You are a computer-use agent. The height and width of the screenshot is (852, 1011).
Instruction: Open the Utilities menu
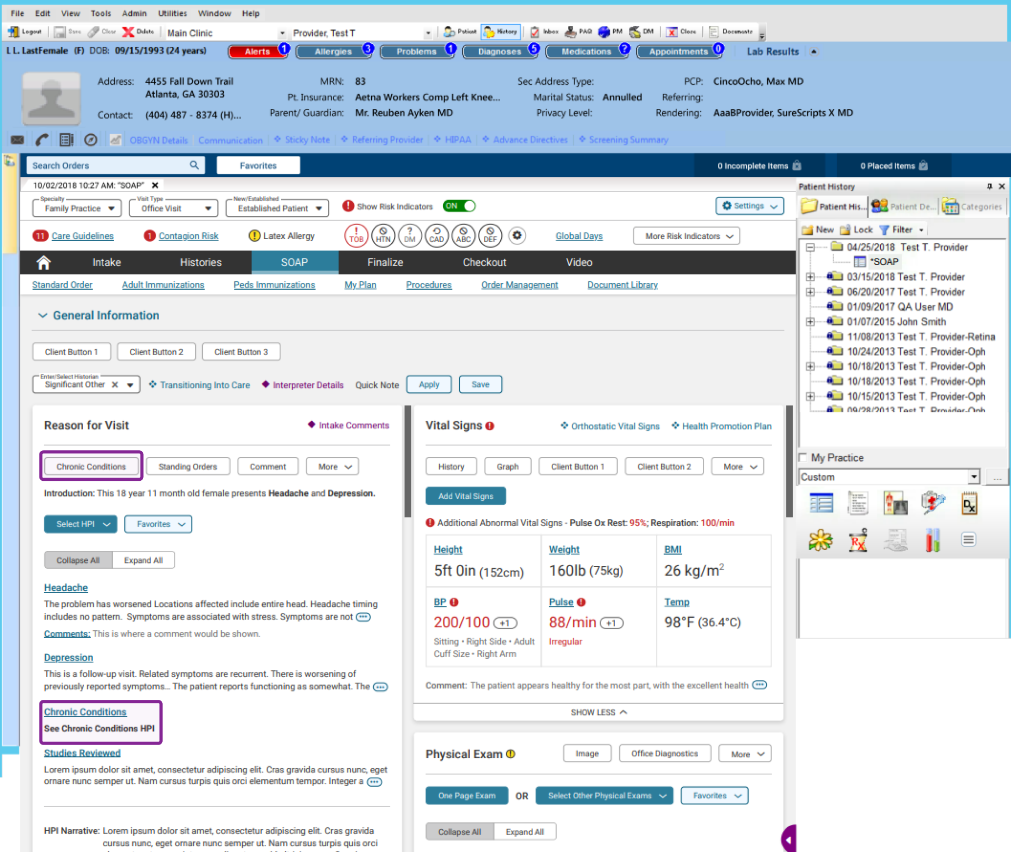click(172, 13)
